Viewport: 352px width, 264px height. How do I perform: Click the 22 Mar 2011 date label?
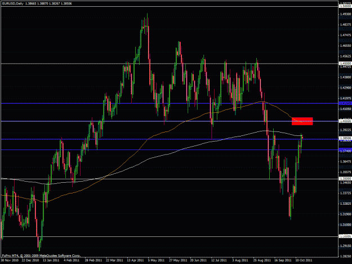pos(114,260)
